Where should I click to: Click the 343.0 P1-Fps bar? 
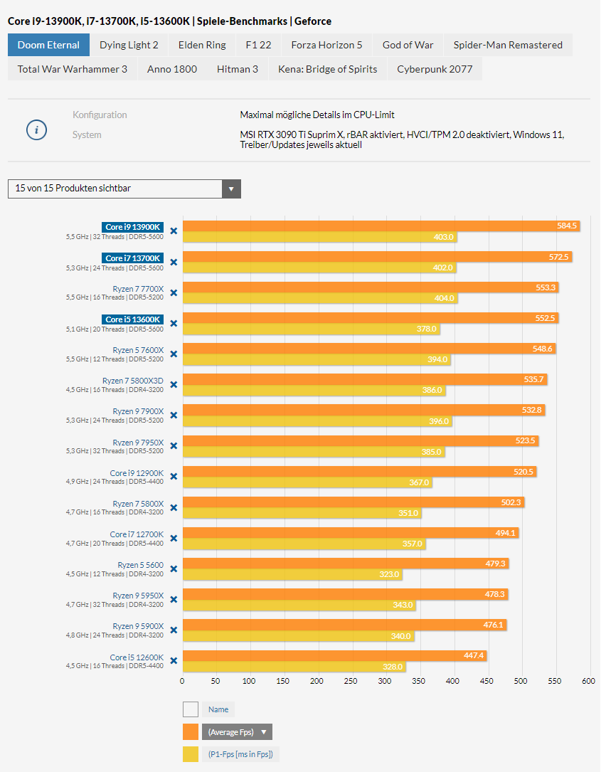299,605
